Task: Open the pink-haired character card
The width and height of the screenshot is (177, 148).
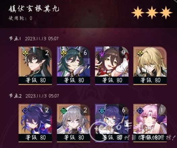Action: click(x=150, y=123)
